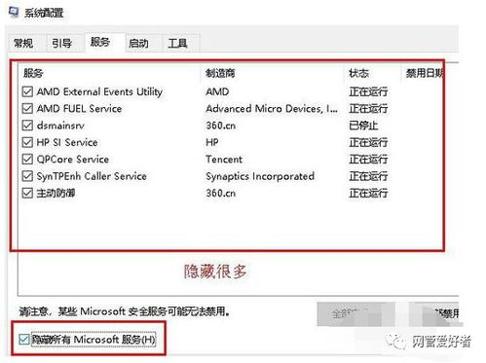Toggle the AMD FUEL Service checkbox

click(27, 109)
